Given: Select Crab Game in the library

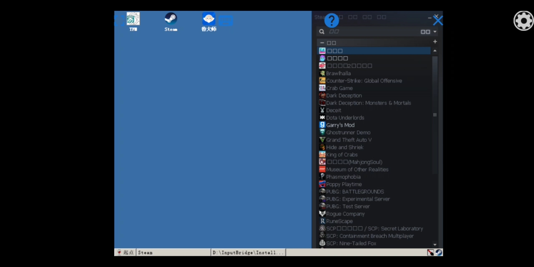Looking at the screenshot, I should (x=374, y=88).
